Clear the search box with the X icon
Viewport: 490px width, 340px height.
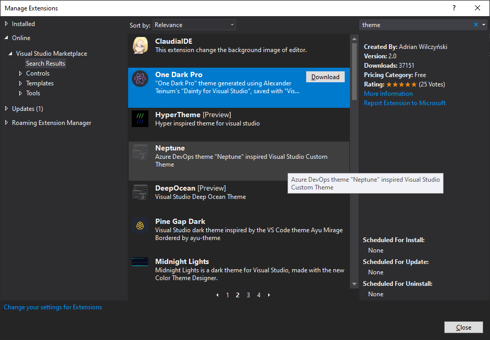click(x=475, y=24)
